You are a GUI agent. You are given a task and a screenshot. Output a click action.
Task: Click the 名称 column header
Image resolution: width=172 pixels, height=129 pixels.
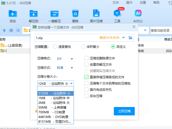pyautogui.click(x=3, y=39)
